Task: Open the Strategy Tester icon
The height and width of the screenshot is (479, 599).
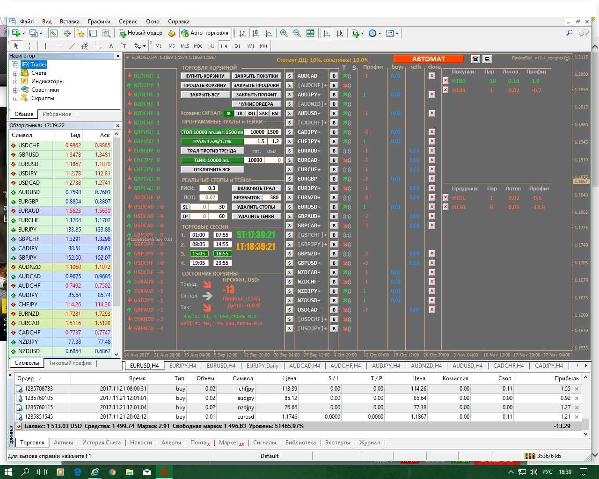Action: [x=107, y=33]
